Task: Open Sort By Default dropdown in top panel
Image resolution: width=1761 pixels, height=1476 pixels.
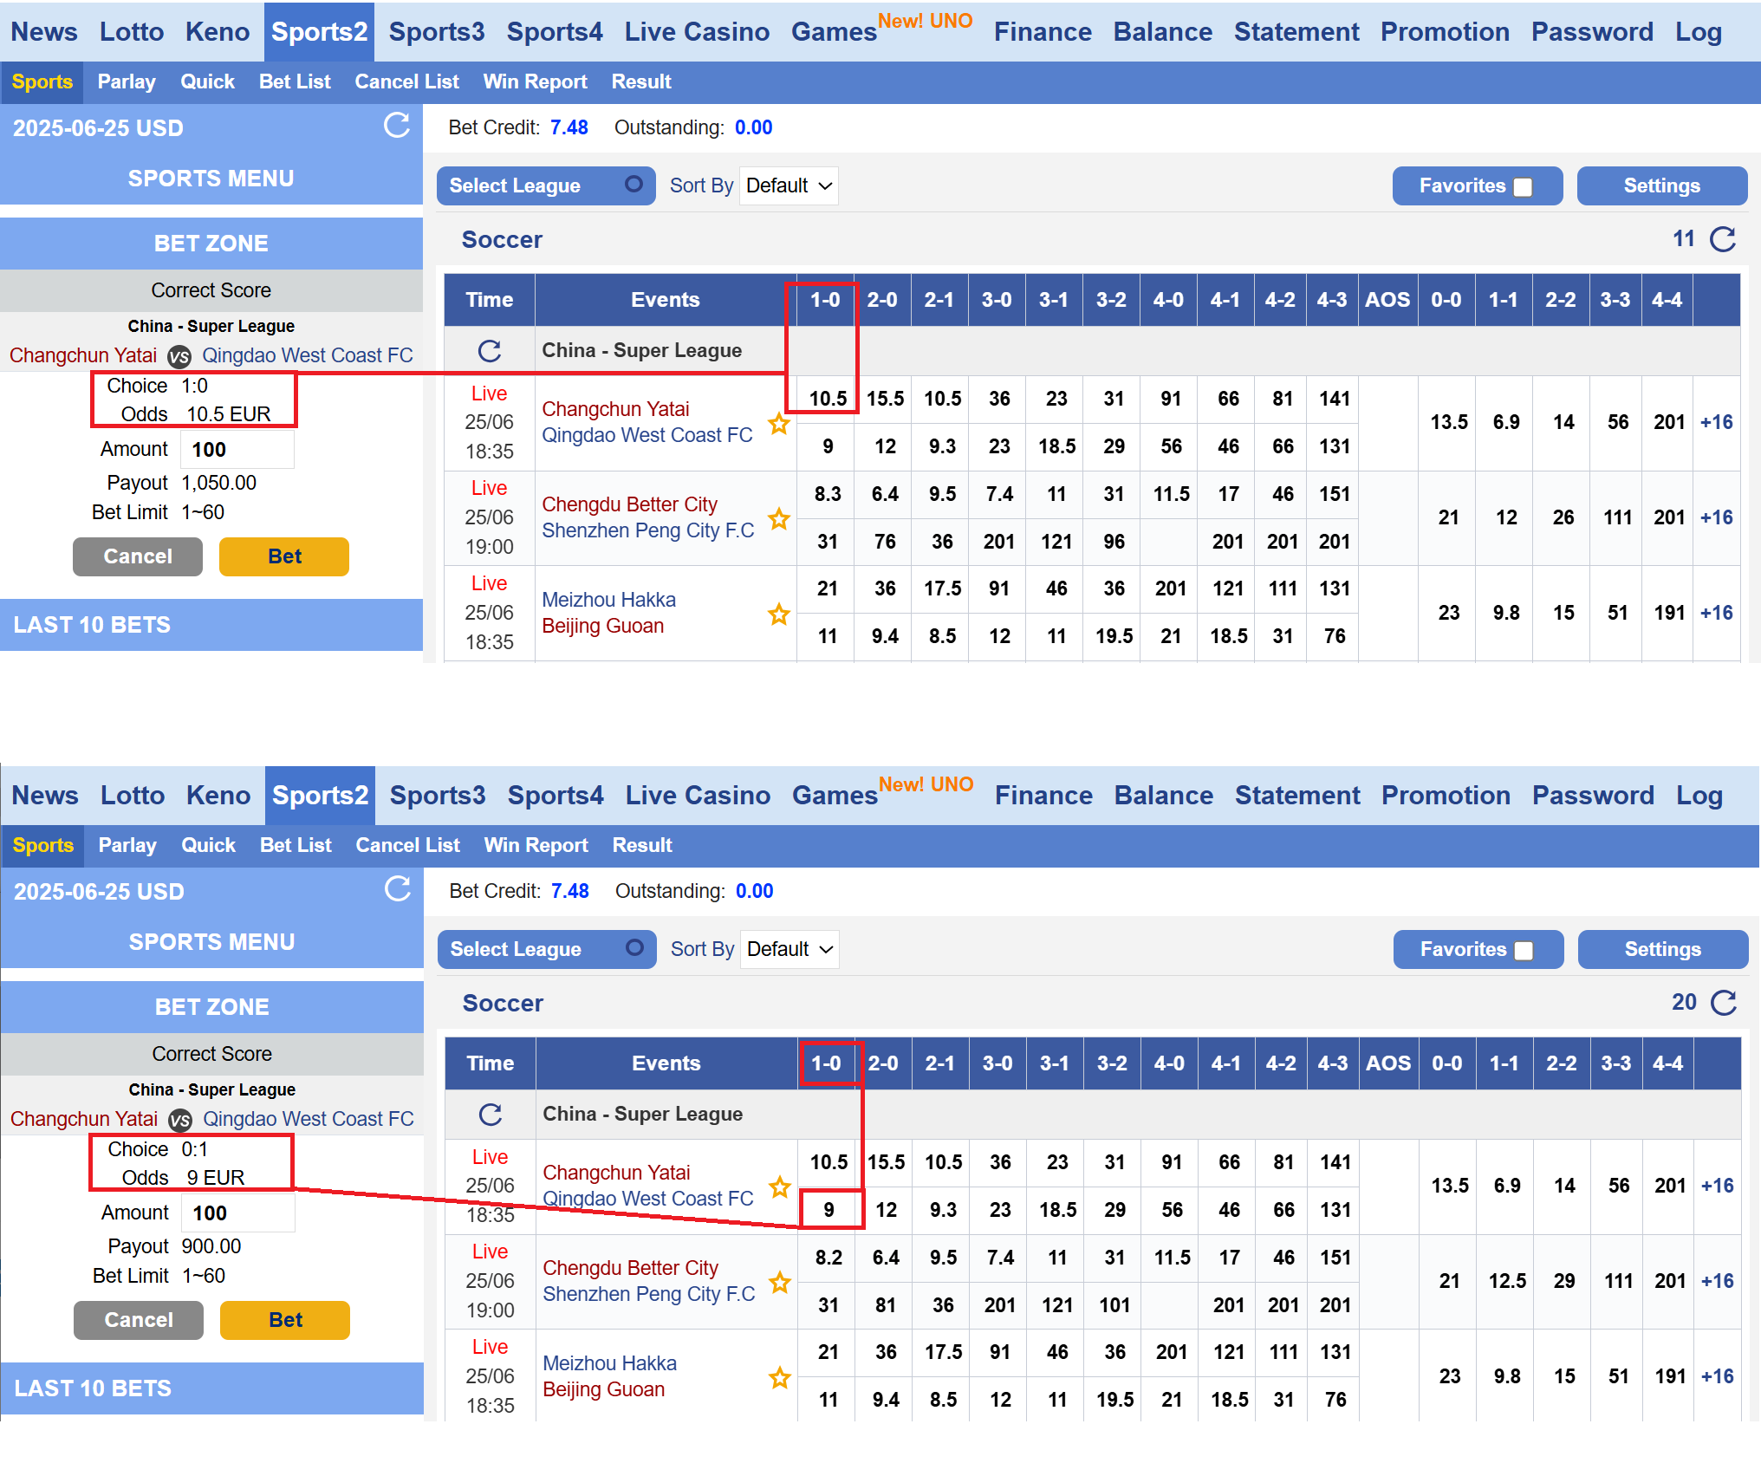Action: pyautogui.click(x=789, y=185)
